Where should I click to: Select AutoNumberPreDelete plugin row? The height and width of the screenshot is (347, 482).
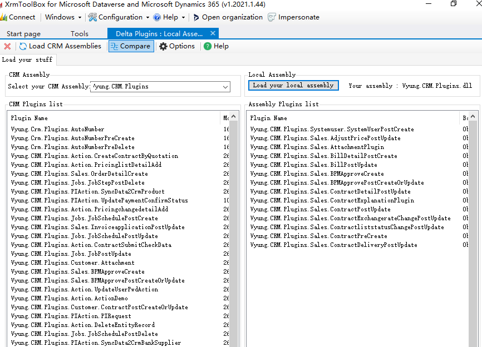tap(118, 147)
